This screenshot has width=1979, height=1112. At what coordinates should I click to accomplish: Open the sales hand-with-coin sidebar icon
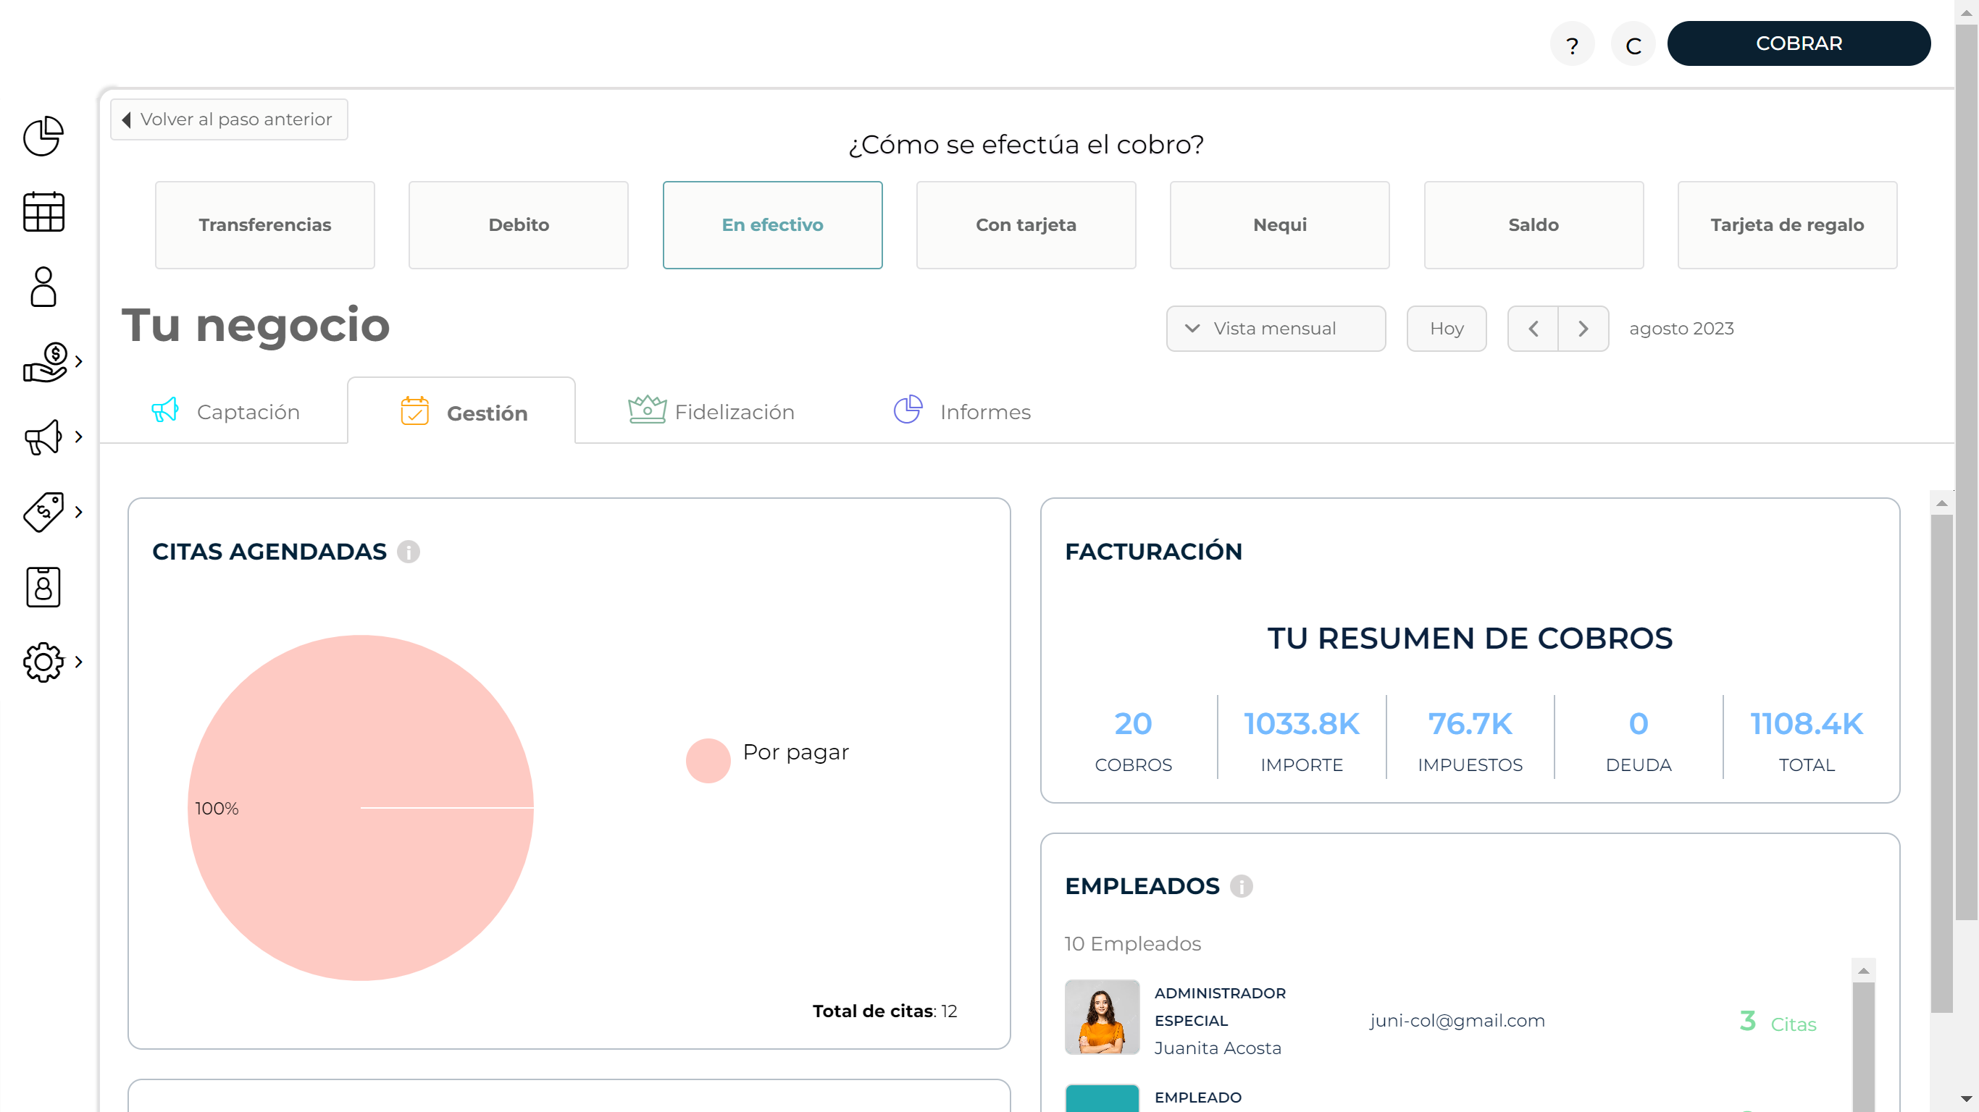tap(45, 362)
